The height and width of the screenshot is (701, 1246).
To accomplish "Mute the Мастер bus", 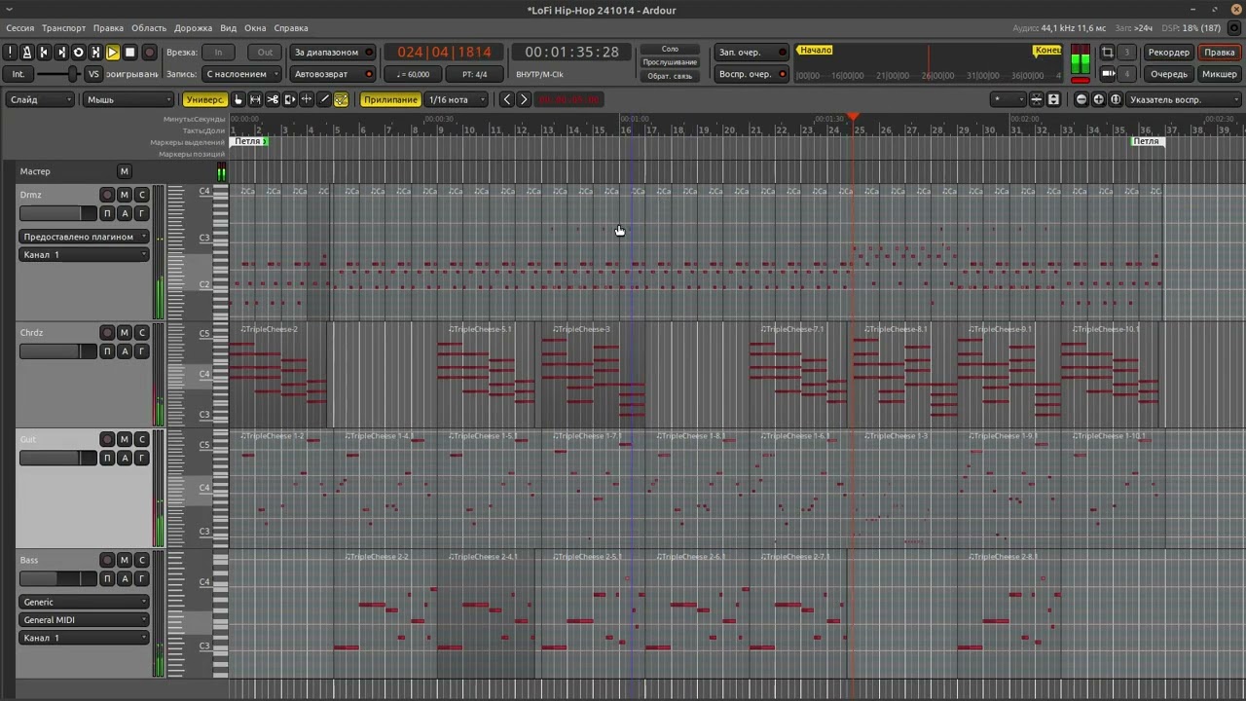I will [x=124, y=171].
